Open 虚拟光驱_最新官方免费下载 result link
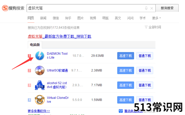185x115 pixels. pyautogui.click(x=60, y=36)
